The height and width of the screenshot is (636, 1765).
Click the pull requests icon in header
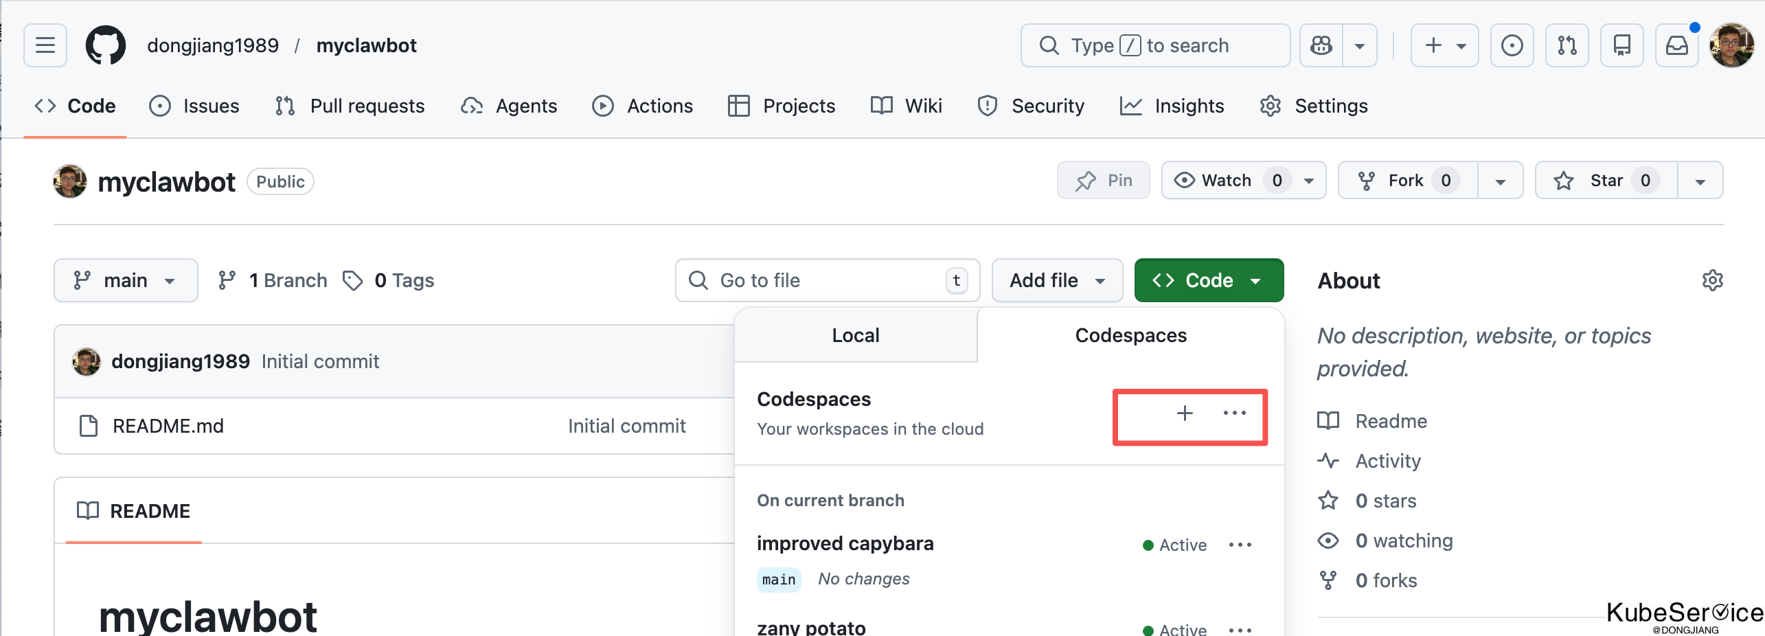coord(1567,45)
